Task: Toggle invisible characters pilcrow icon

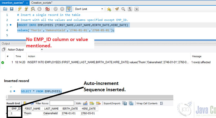Action: (130, 9)
